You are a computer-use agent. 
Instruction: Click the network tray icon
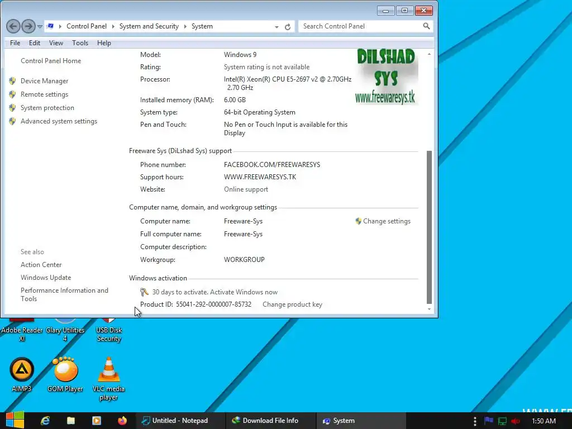(502, 421)
